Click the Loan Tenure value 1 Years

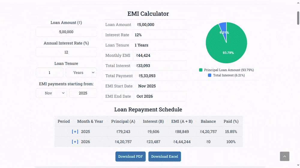pos(141,45)
